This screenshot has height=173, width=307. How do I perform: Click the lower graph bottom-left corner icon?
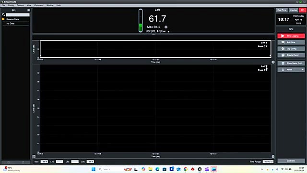tap(34, 156)
